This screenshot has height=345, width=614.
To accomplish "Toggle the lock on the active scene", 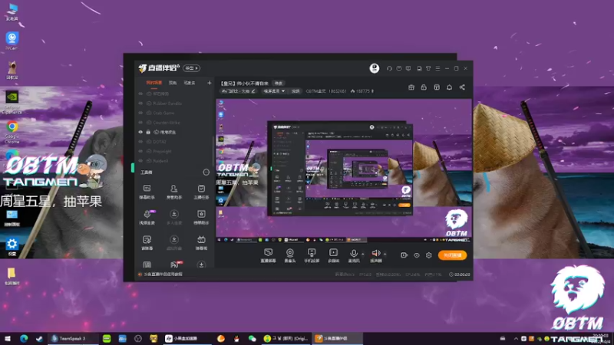I will coord(148,132).
